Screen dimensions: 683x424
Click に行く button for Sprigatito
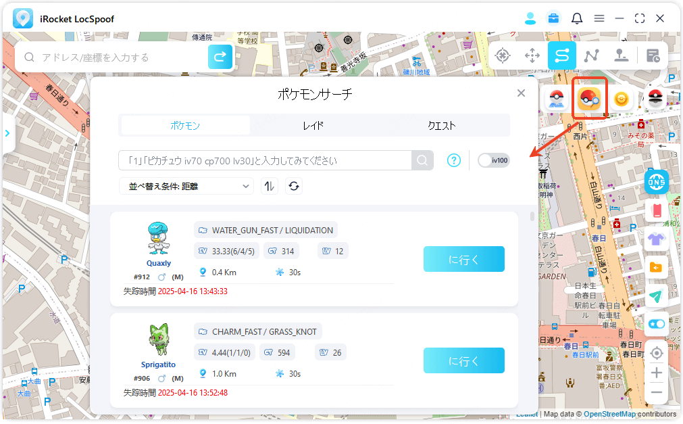tap(464, 360)
